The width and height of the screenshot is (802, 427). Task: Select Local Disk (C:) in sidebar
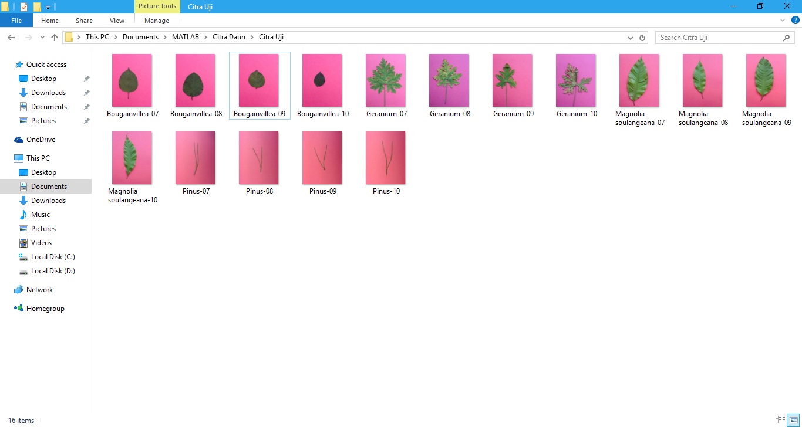tap(52, 257)
